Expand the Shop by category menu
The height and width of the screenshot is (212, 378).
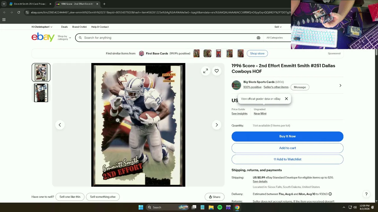coord(64,38)
